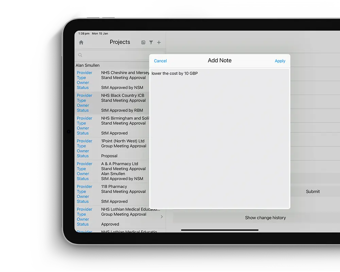This screenshot has width=340, height=272.
Task: Select NHS Black Country ICB project
Action: (x=112, y=103)
